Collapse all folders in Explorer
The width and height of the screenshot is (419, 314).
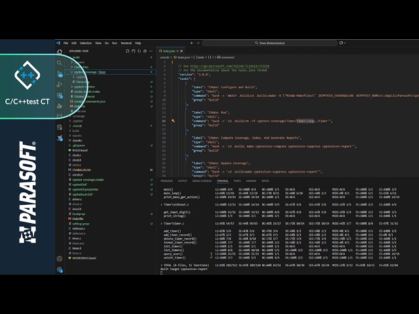(145, 51)
